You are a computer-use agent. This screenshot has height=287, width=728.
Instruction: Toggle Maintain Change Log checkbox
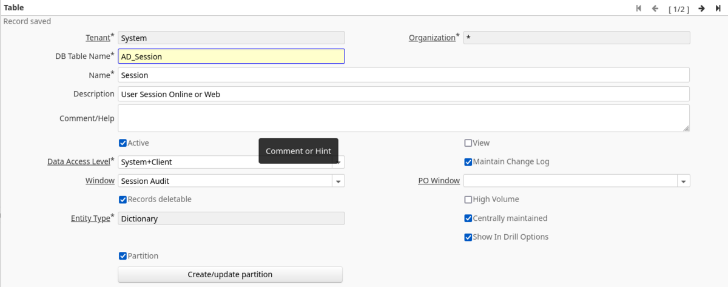[x=468, y=162]
